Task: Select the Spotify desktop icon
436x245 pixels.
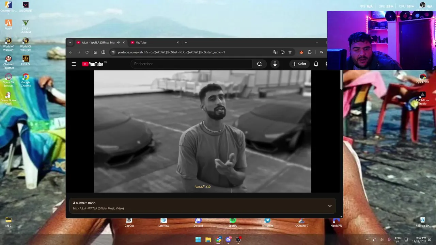Action: (233, 223)
